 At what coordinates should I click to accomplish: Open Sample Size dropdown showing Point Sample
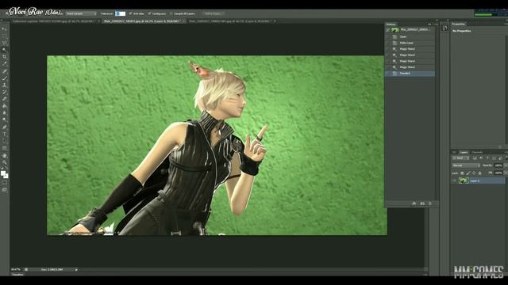click(81, 13)
